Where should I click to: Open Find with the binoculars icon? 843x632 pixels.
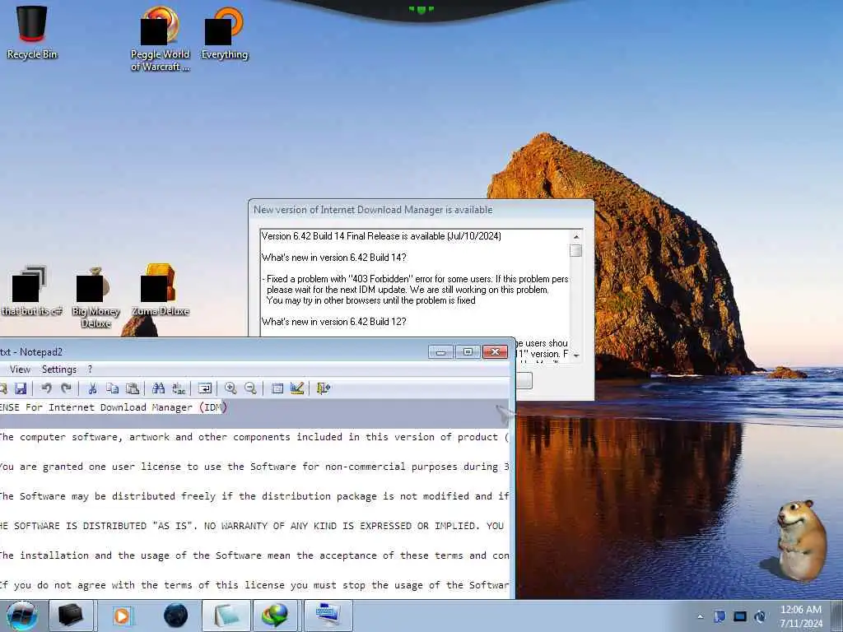pos(158,388)
